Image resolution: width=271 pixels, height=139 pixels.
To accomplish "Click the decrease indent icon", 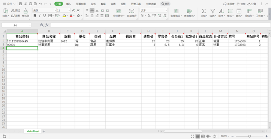I will click(x=102, y=11).
